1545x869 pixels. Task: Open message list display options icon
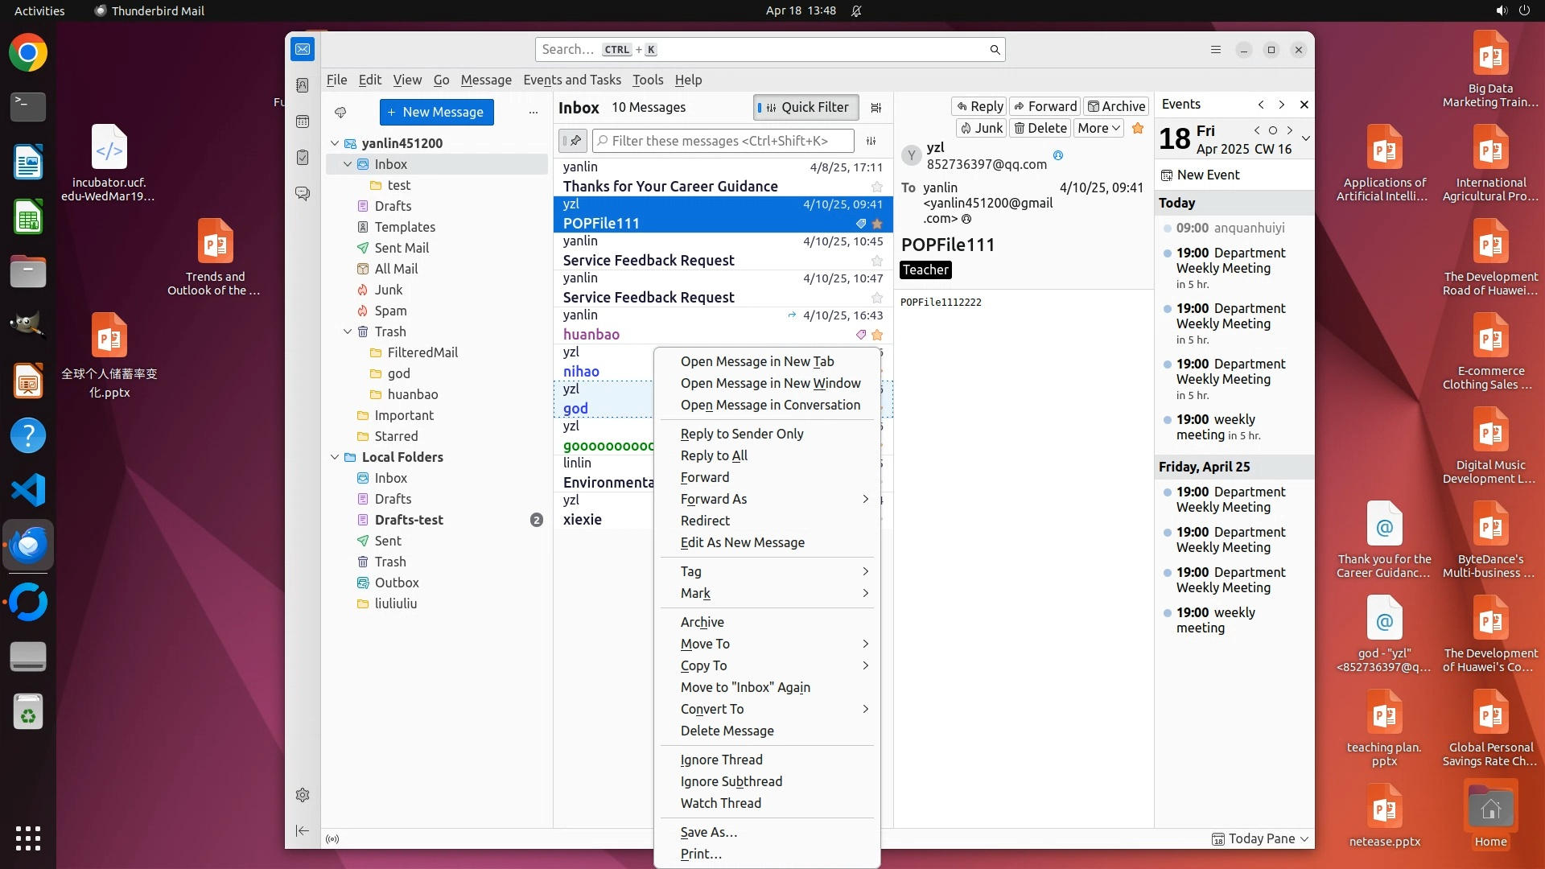(x=876, y=108)
